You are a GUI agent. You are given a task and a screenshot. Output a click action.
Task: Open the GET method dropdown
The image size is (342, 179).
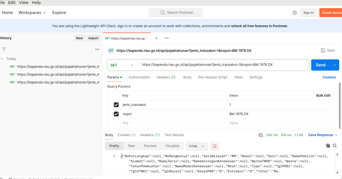coord(122,65)
